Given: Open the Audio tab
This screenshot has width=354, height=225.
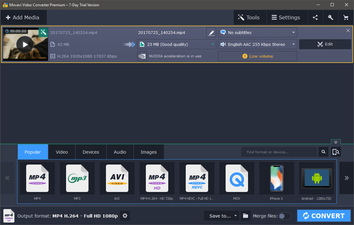Looking at the screenshot, I should pyautogui.click(x=120, y=152).
